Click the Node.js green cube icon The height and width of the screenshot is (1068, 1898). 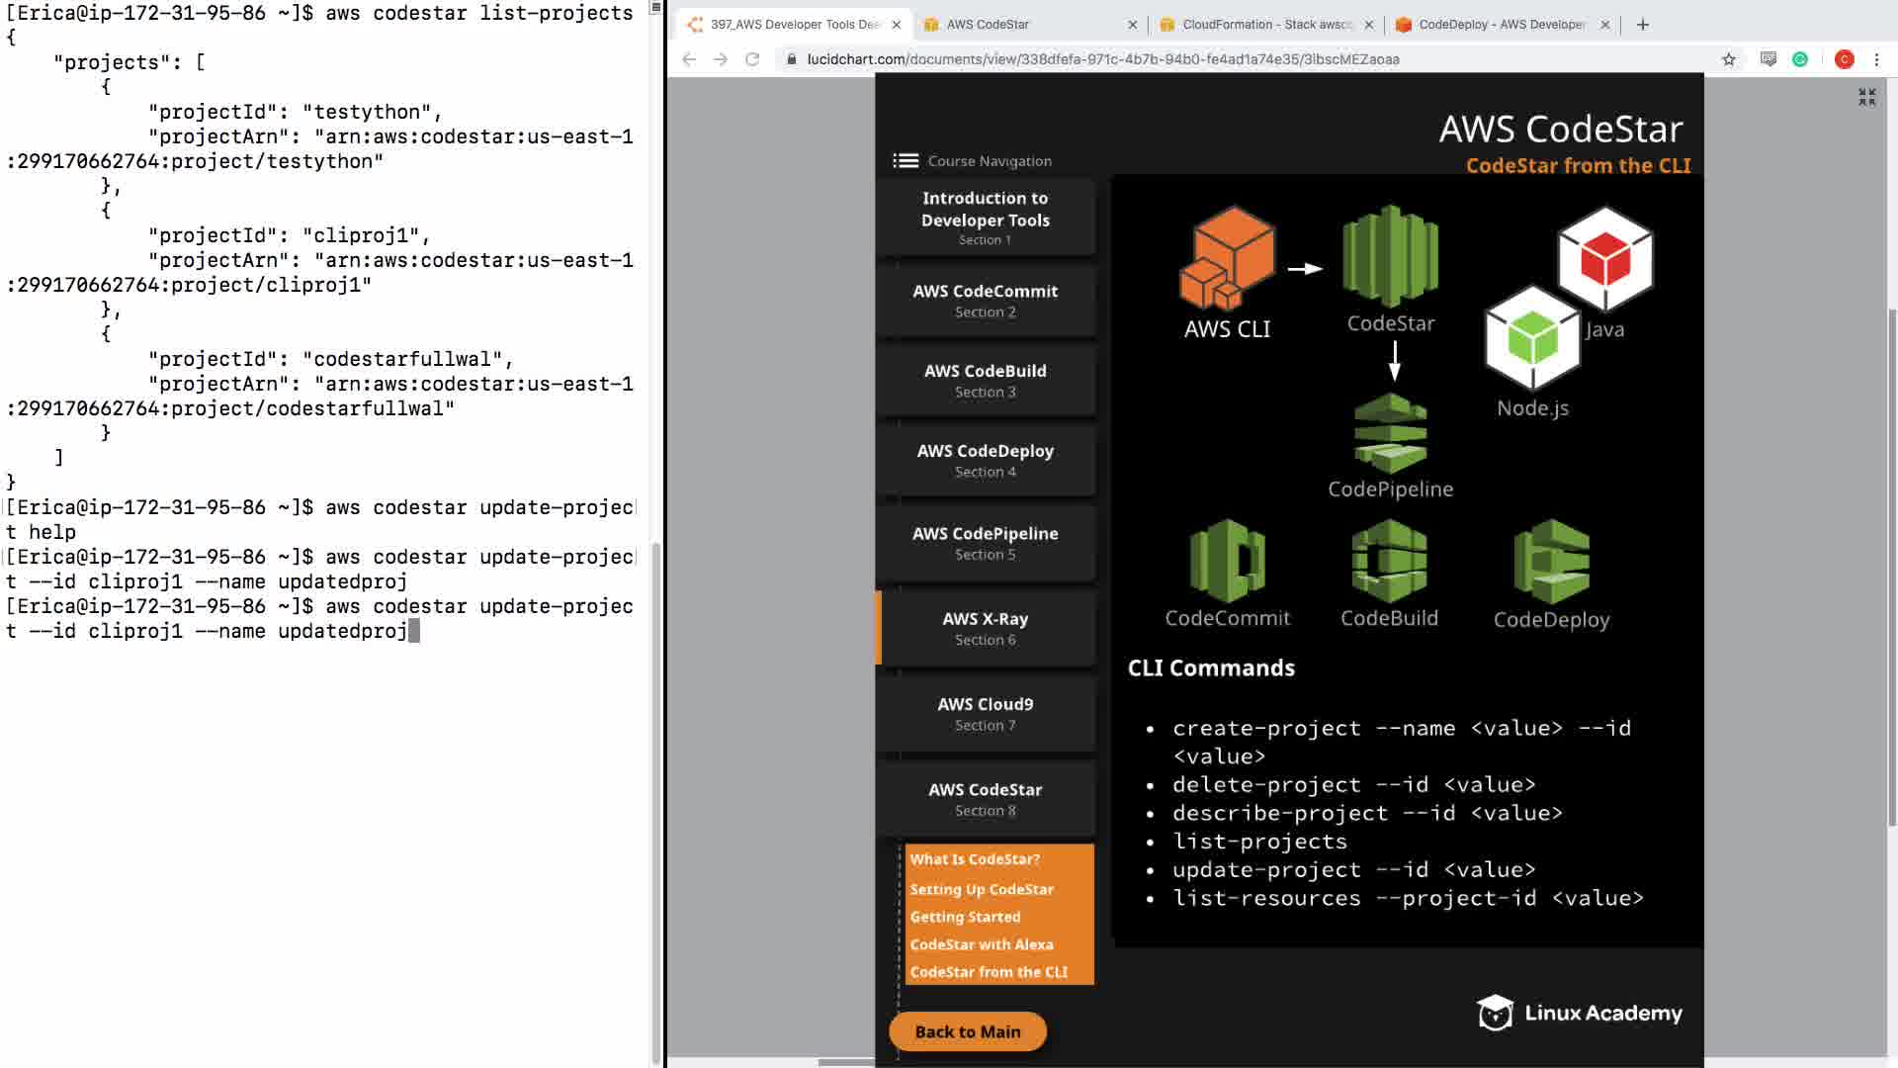(x=1532, y=338)
